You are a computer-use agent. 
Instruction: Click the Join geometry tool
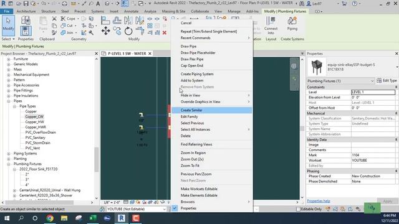pos(67,32)
